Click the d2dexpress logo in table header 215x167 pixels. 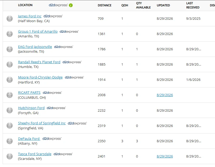coord(58,5)
